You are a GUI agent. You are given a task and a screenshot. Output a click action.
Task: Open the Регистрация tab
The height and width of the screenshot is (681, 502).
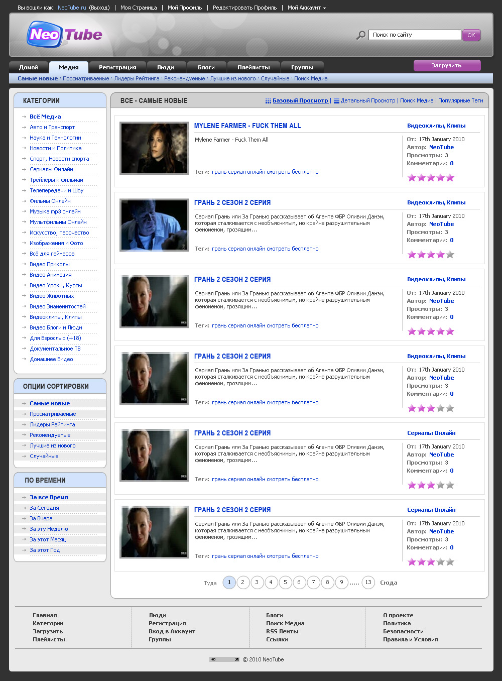117,67
